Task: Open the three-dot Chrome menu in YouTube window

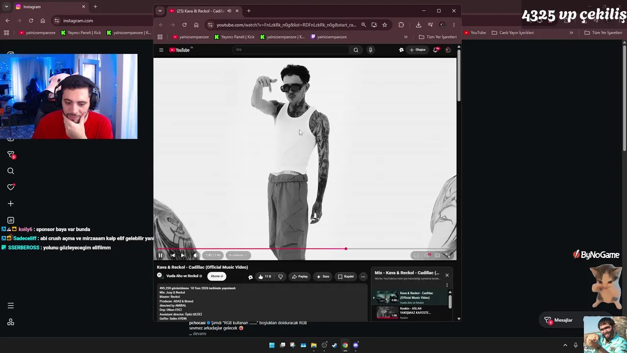Action: point(454,25)
